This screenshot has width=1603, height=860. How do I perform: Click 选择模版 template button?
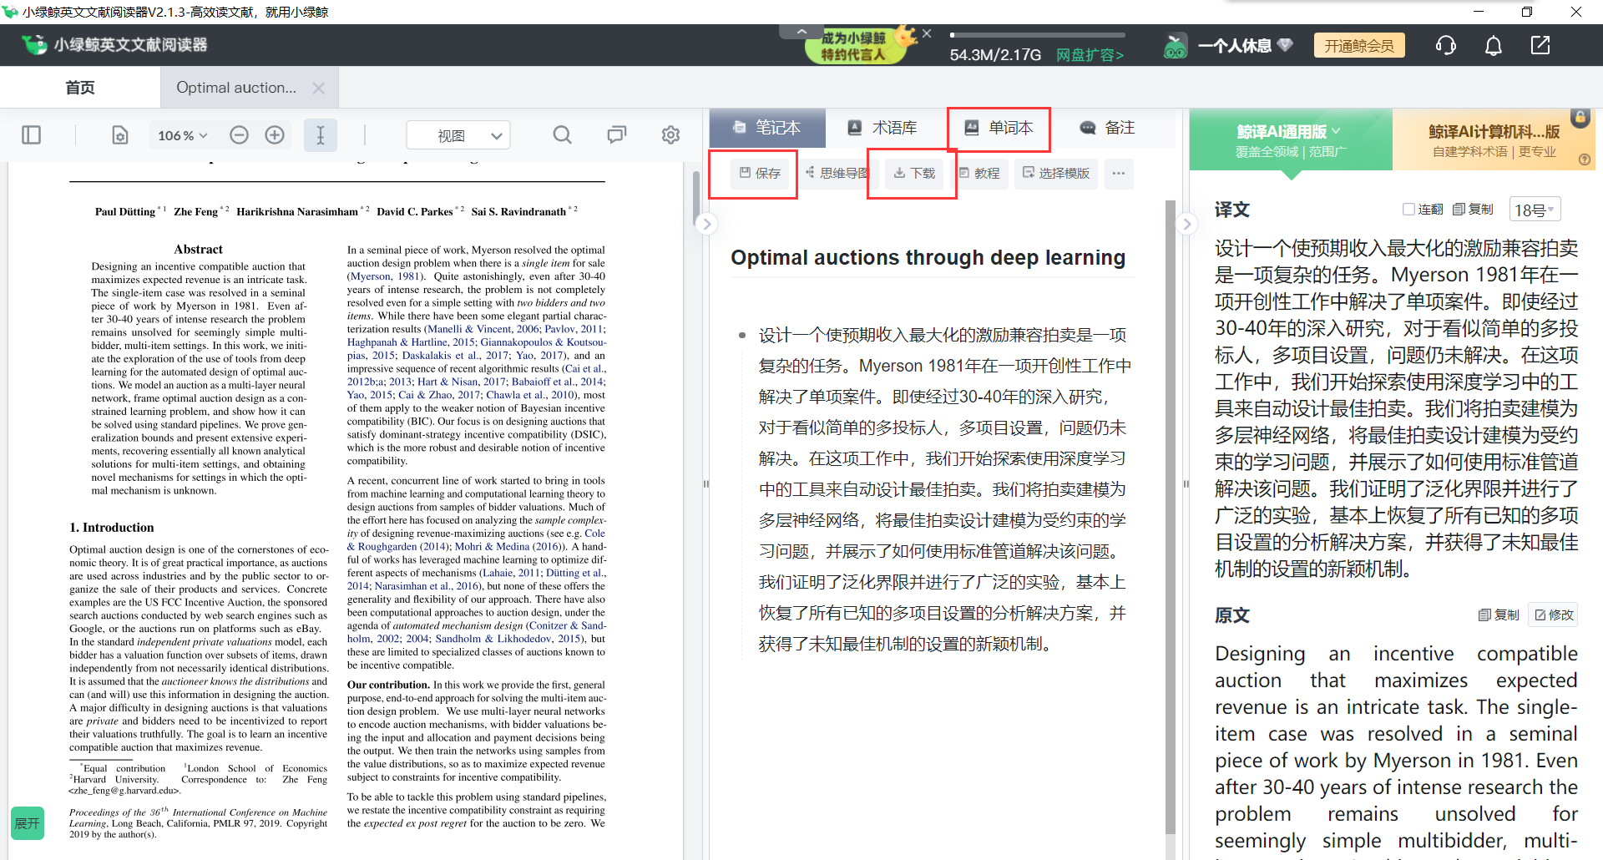[1056, 174]
